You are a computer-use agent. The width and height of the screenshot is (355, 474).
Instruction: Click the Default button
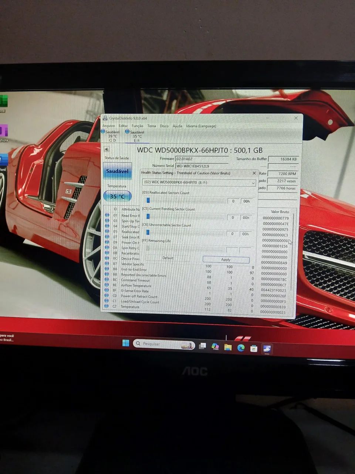point(168,258)
